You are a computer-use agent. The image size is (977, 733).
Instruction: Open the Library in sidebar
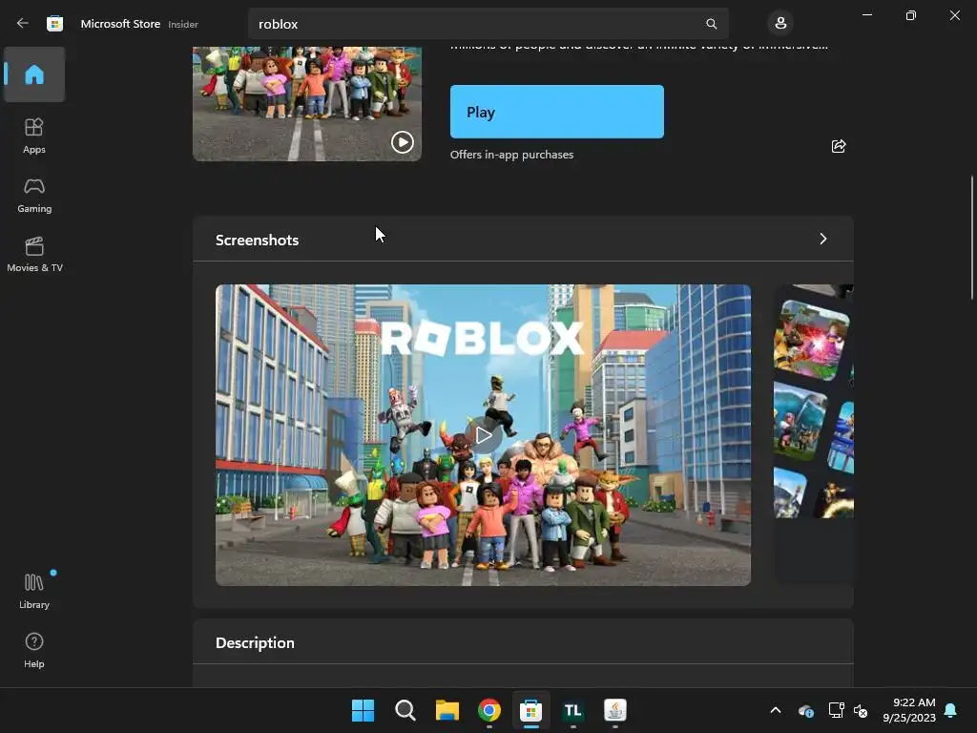[34, 591]
